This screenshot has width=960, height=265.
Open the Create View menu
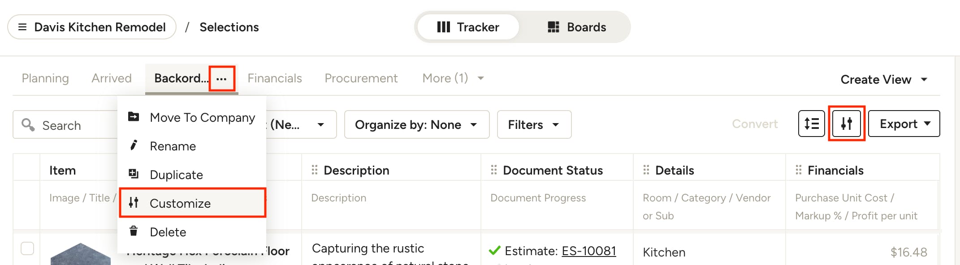pyautogui.click(x=883, y=79)
